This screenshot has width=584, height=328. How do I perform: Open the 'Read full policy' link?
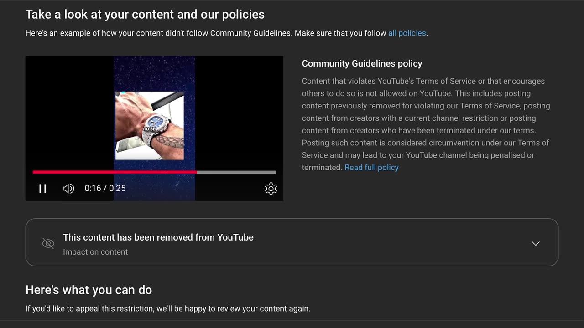tap(371, 167)
